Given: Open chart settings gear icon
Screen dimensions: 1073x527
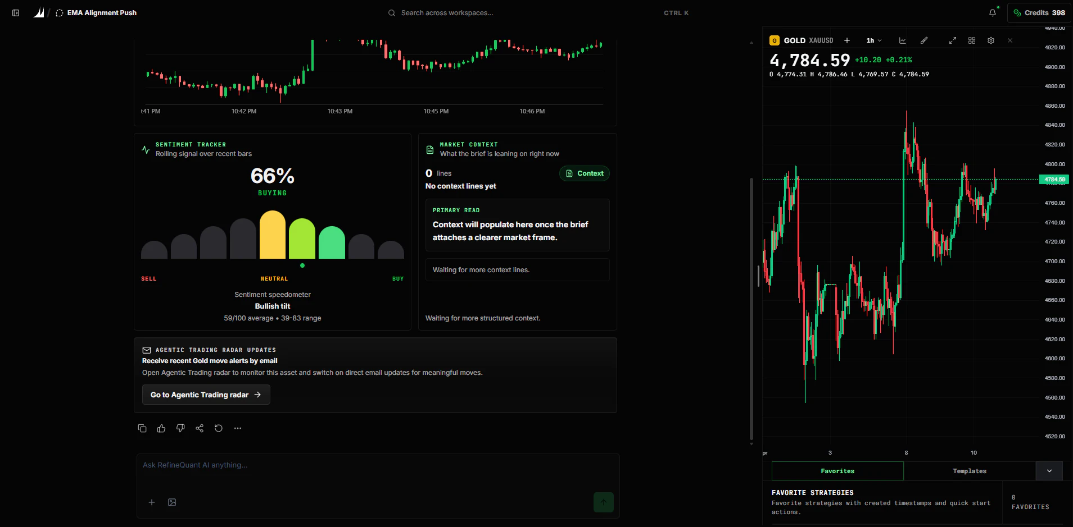Looking at the screenshot, I should [991, 40].
